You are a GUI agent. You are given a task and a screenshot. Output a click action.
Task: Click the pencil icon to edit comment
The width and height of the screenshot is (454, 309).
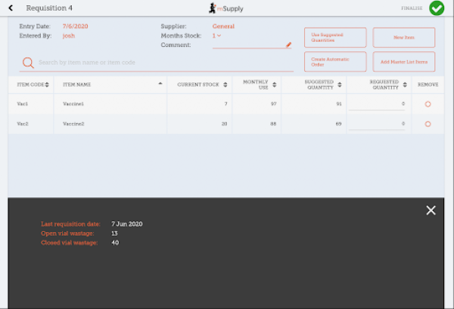point(288,45)
